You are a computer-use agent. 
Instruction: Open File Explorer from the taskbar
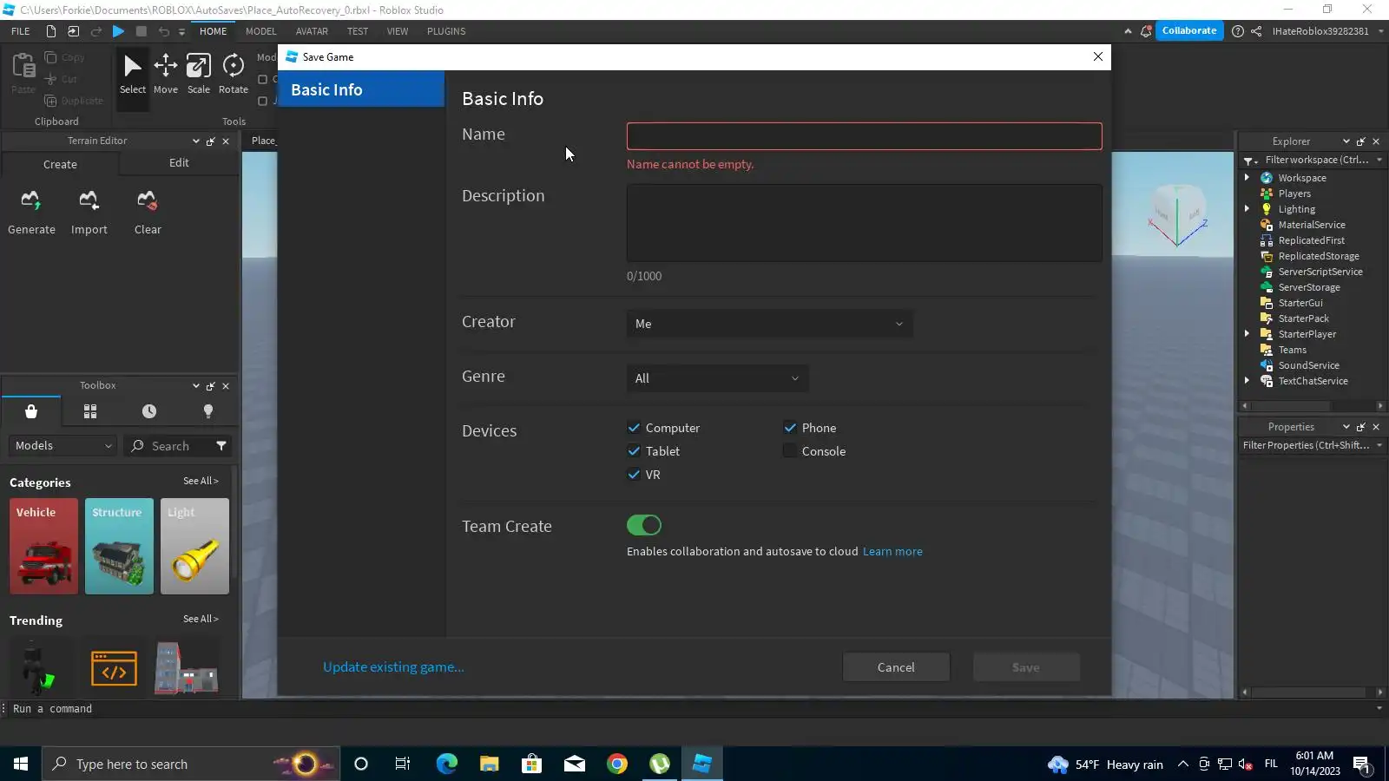[x=490, y=764]
